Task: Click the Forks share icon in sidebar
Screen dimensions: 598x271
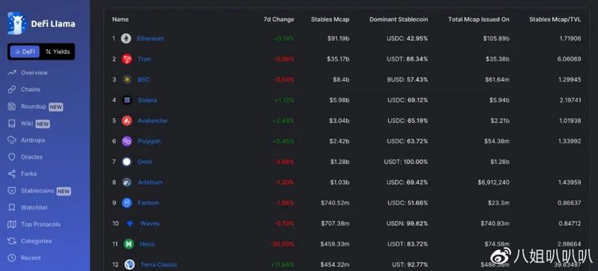Action: tap(12, 174)
